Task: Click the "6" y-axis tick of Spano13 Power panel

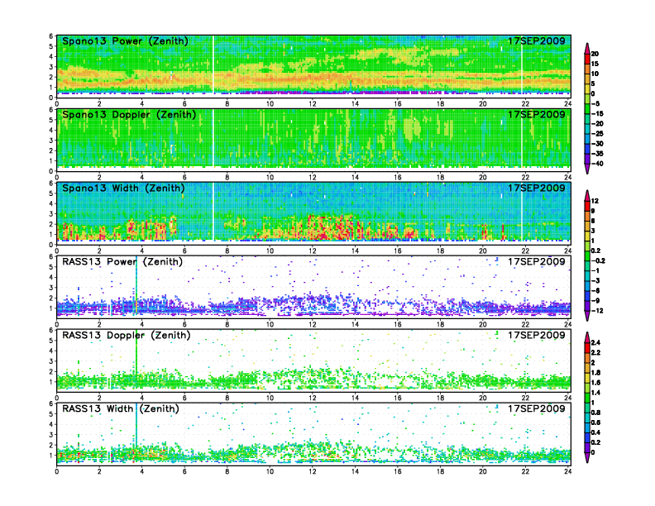Action: (51, 36)
